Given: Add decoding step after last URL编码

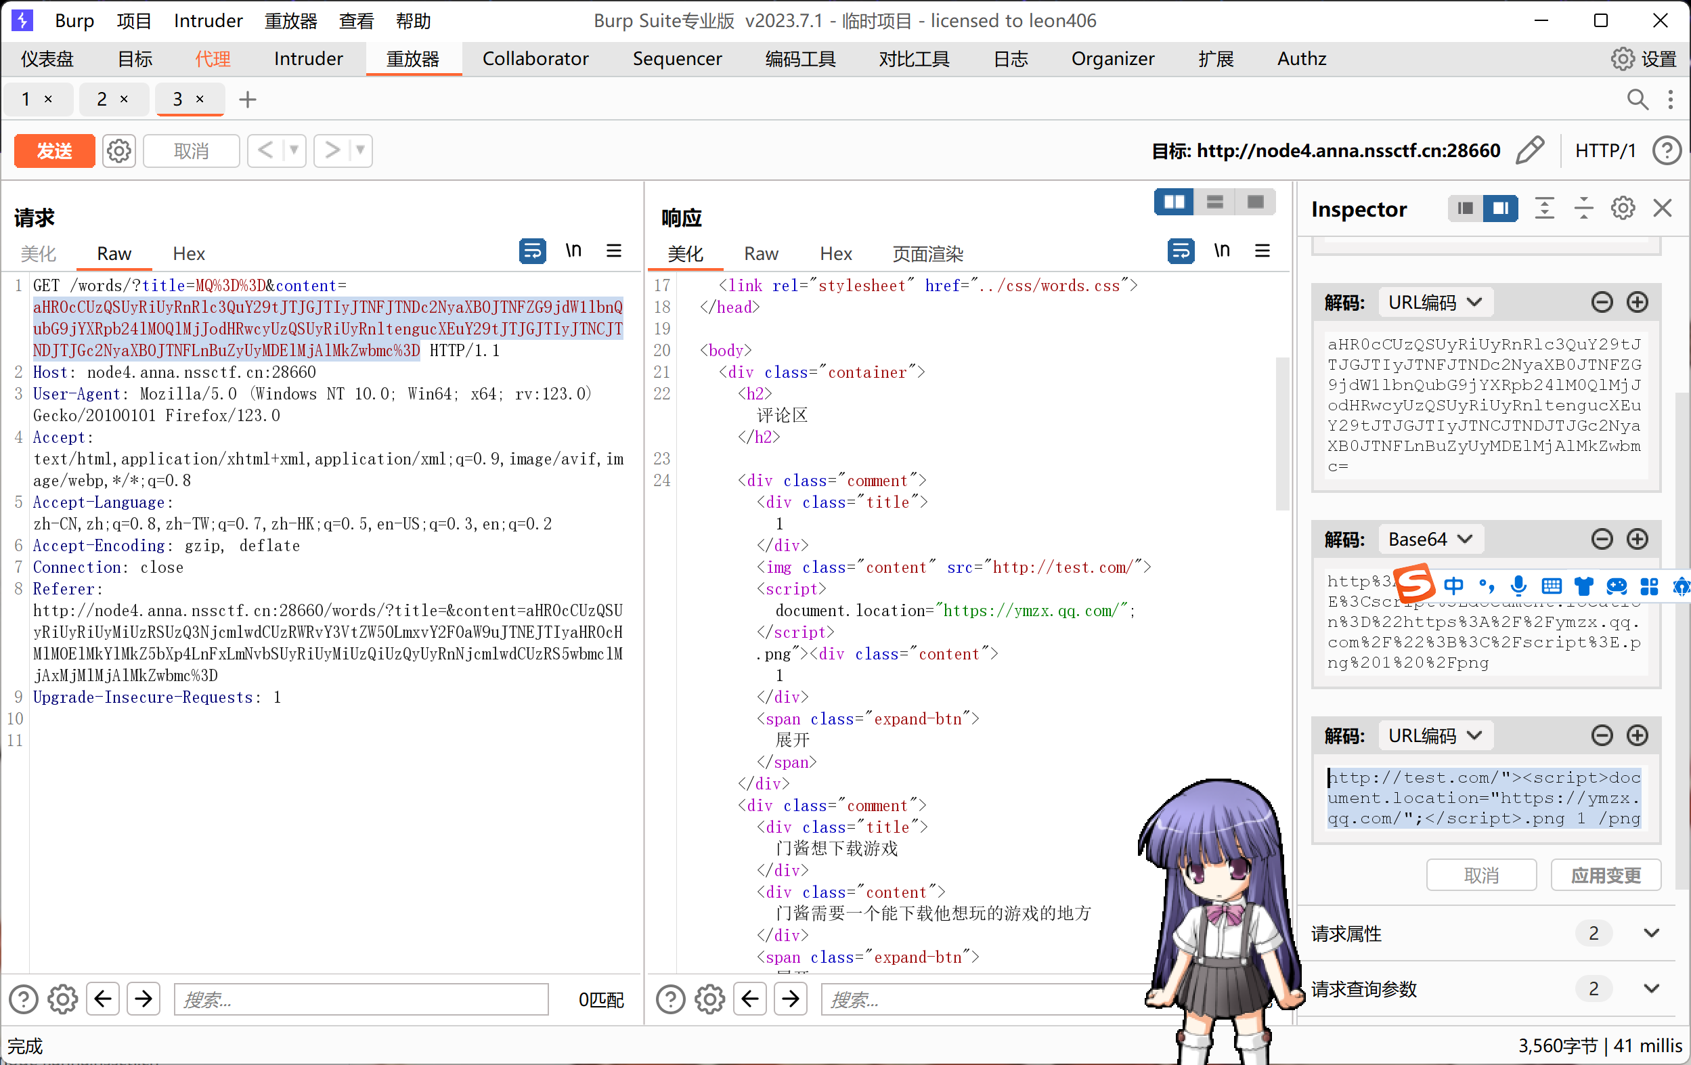Looking at the screenshot, I should click(x=1638, y=735).
